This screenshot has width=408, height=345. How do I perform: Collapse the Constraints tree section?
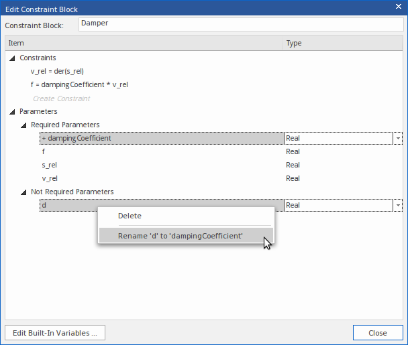(13, 58)
